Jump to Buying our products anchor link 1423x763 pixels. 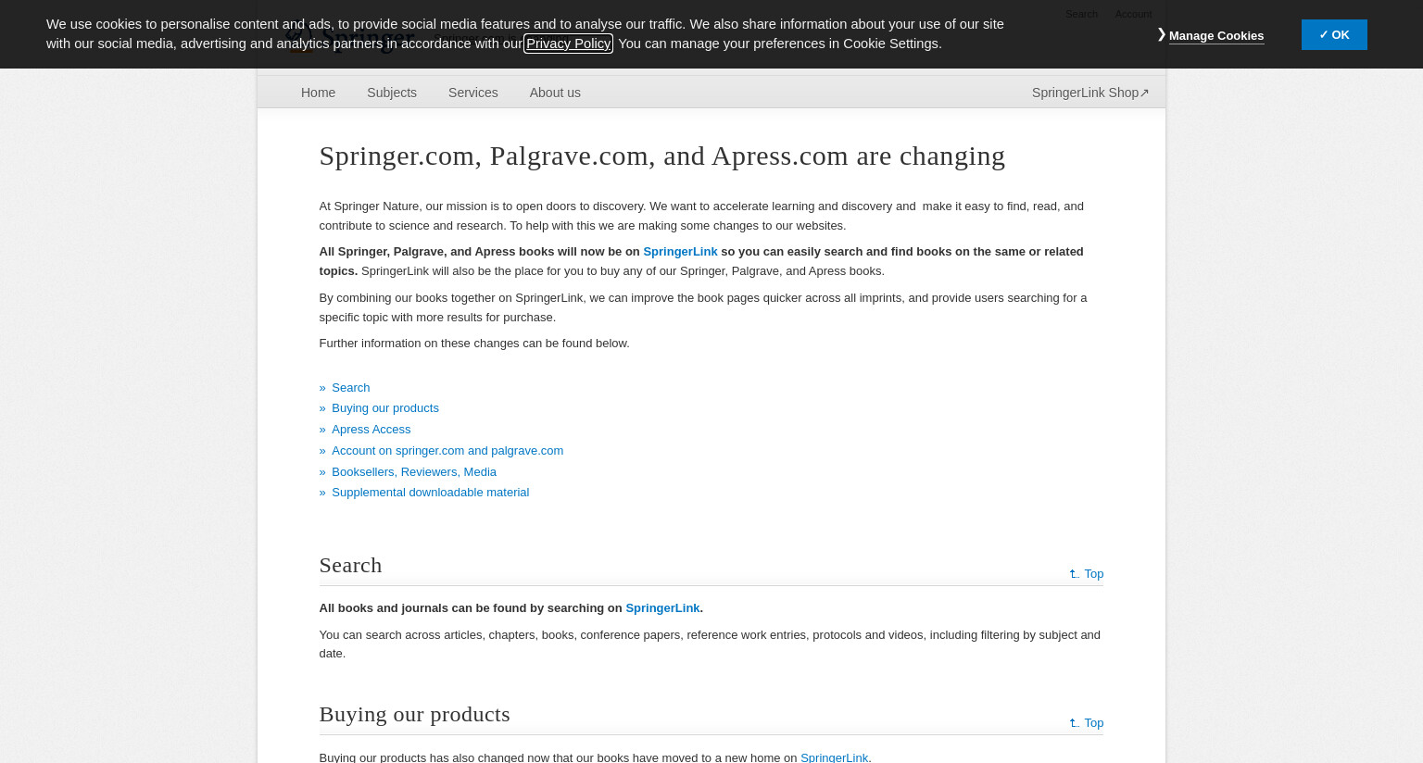click(385, 408)
